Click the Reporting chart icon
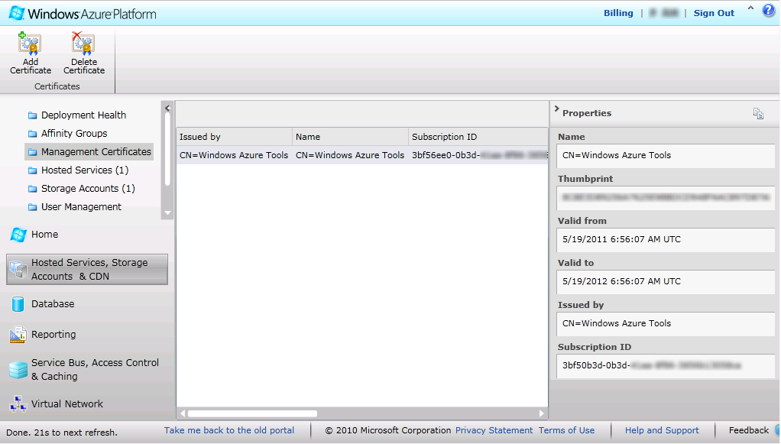781x444 pixels. [18, 335]
